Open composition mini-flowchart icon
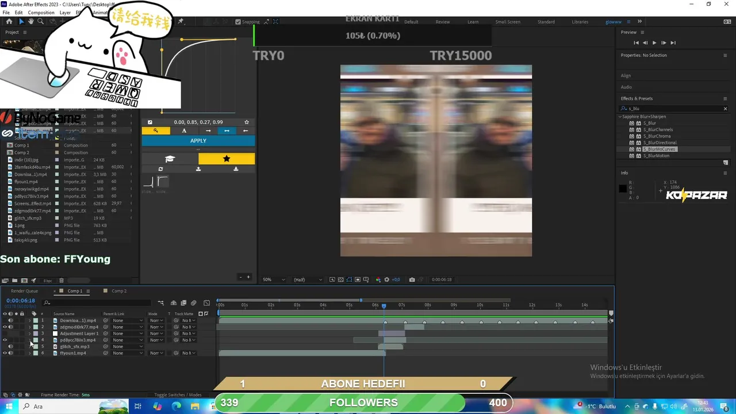 161,303
